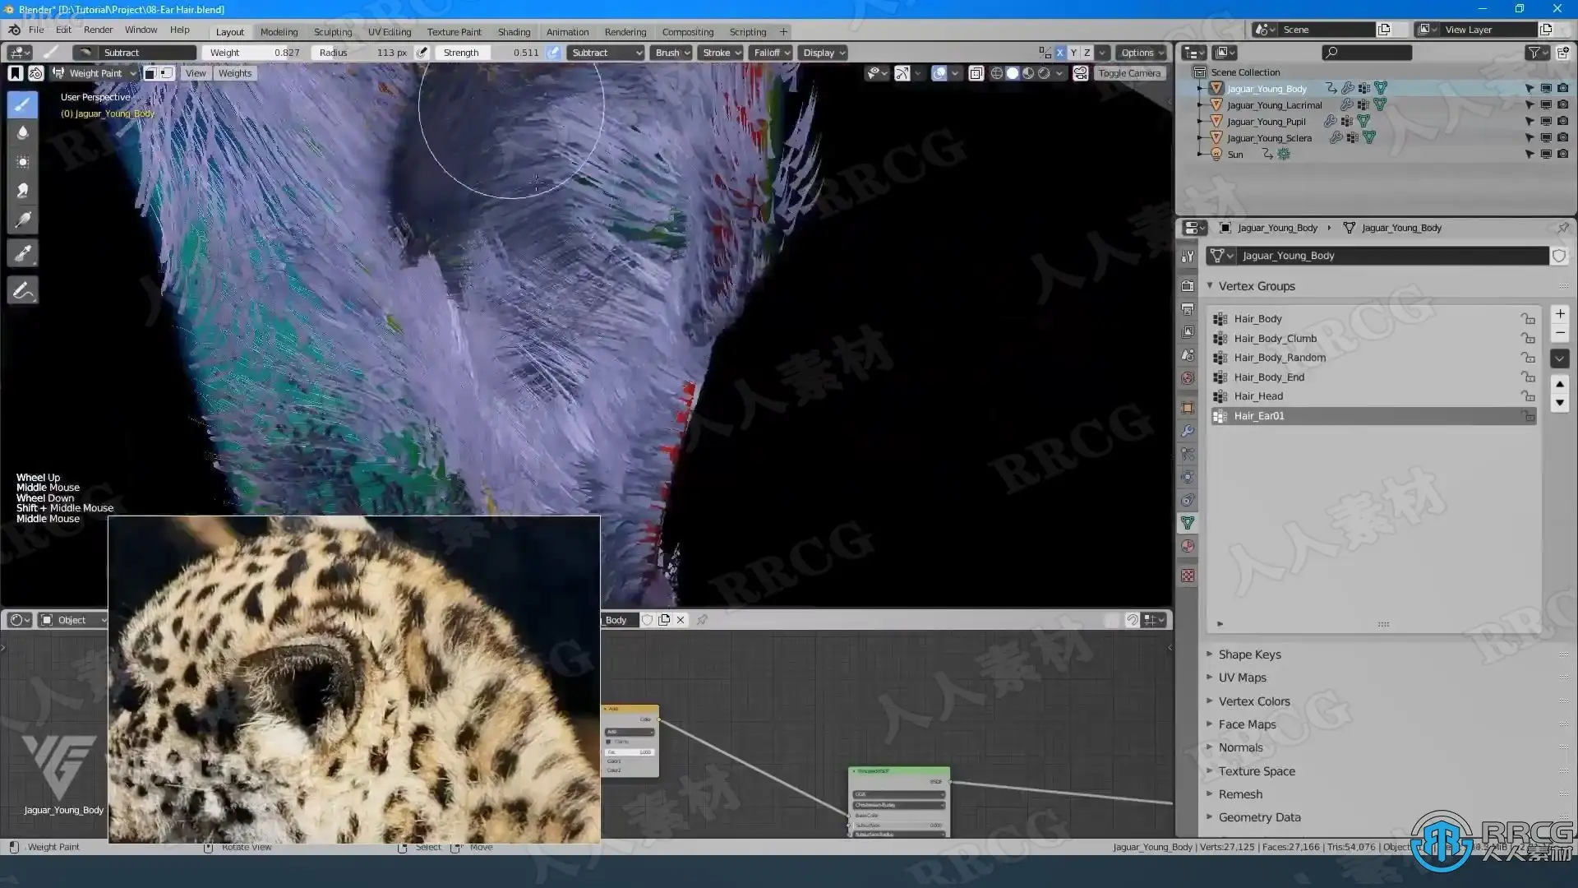Open Object Data Properties tab

pyautogui.click(x=1188, y=523)
